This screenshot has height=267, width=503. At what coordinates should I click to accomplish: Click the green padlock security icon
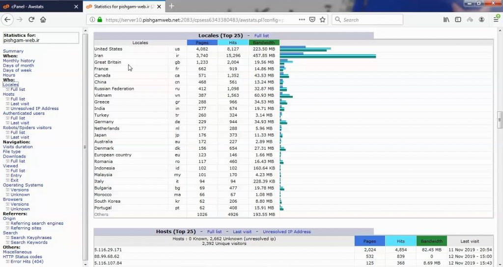pyautogui.click(x=100, y=20)
